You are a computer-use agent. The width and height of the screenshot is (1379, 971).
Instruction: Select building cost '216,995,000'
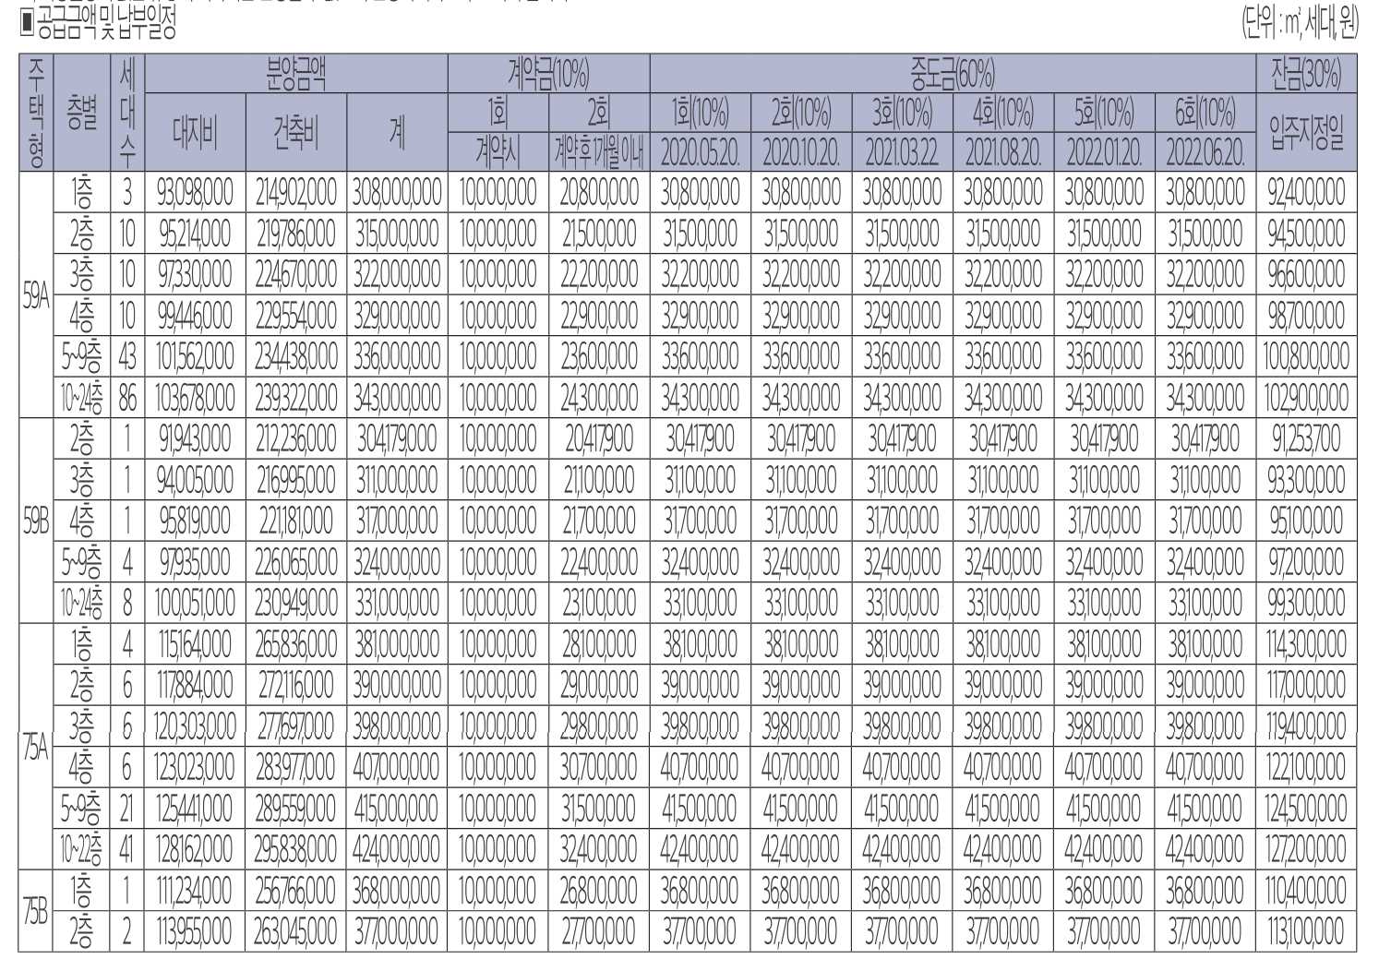[x=296, y=480]
